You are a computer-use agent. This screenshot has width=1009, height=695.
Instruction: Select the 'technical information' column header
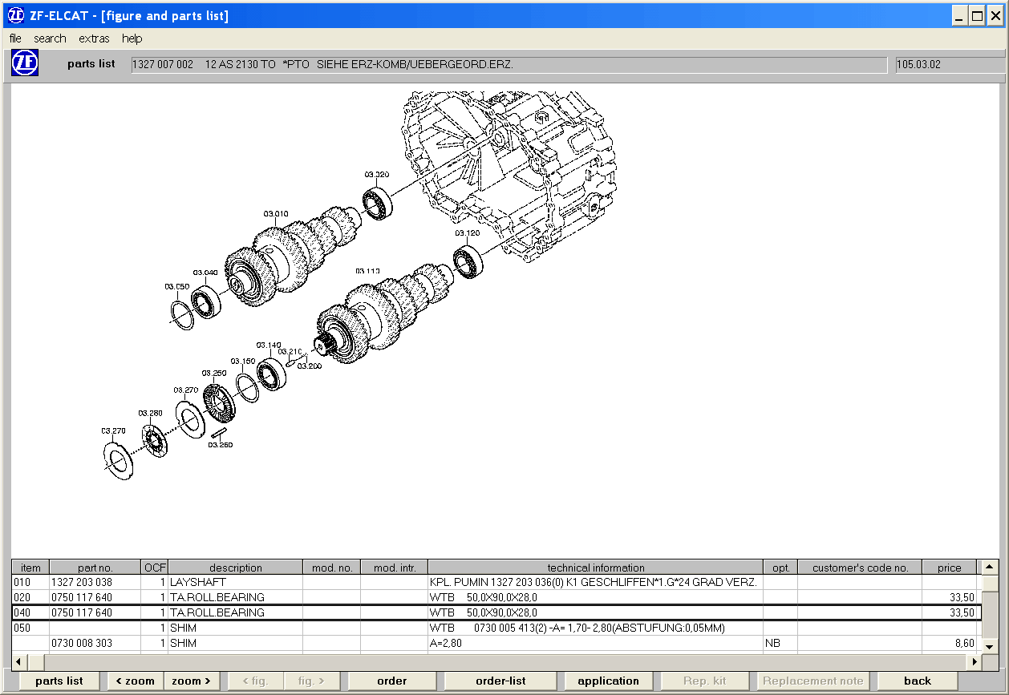(596, 568)
